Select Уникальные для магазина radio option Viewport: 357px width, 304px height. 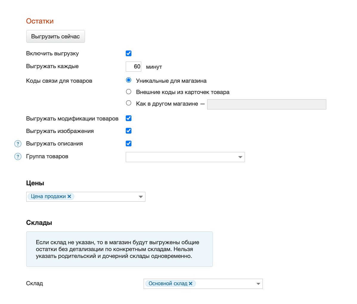(129, 80)
